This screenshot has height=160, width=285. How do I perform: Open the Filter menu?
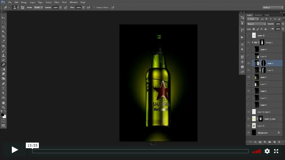(x=57, y=2)
